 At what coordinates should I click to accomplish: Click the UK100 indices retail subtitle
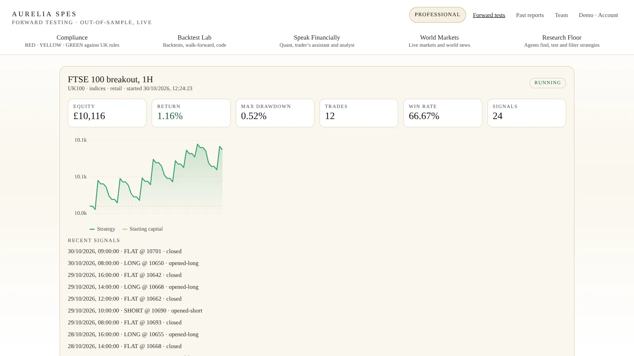(x=130, y=88)
